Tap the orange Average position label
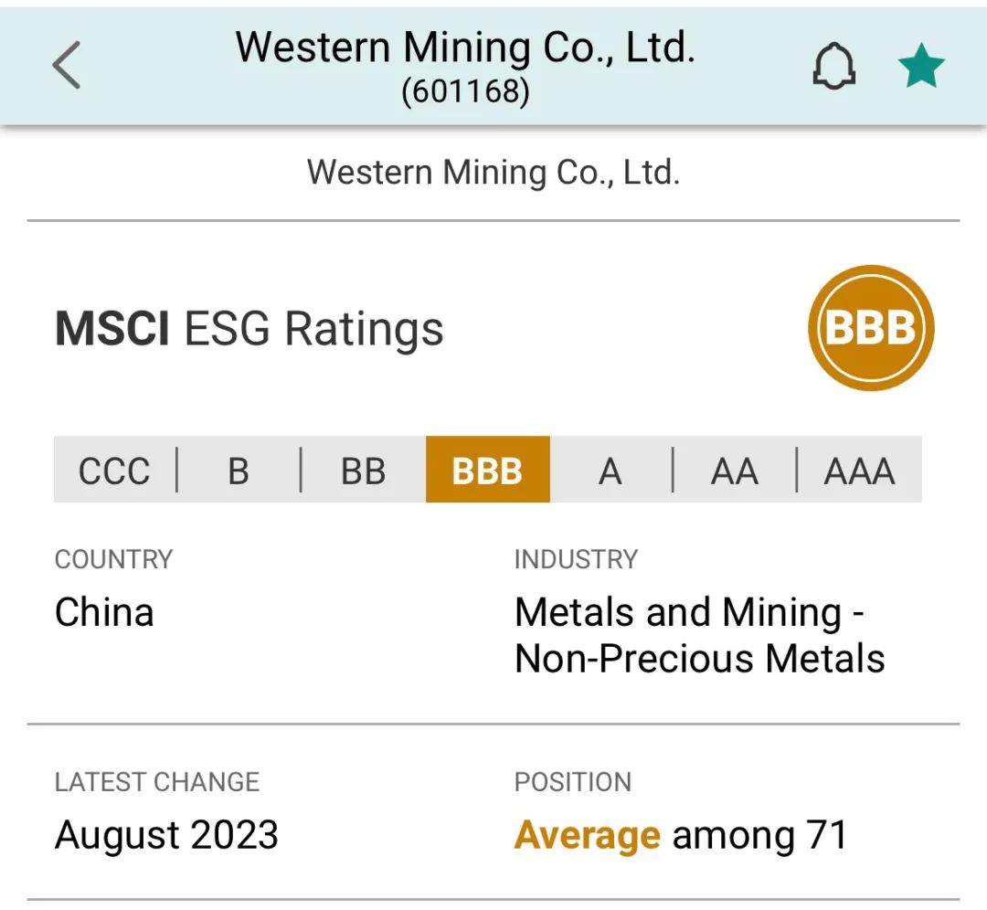This screenshot has width=987, height=910. (588, 835)
